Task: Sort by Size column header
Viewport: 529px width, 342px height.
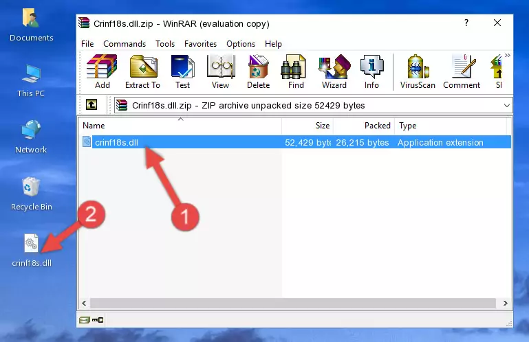Action: point(307,126)
